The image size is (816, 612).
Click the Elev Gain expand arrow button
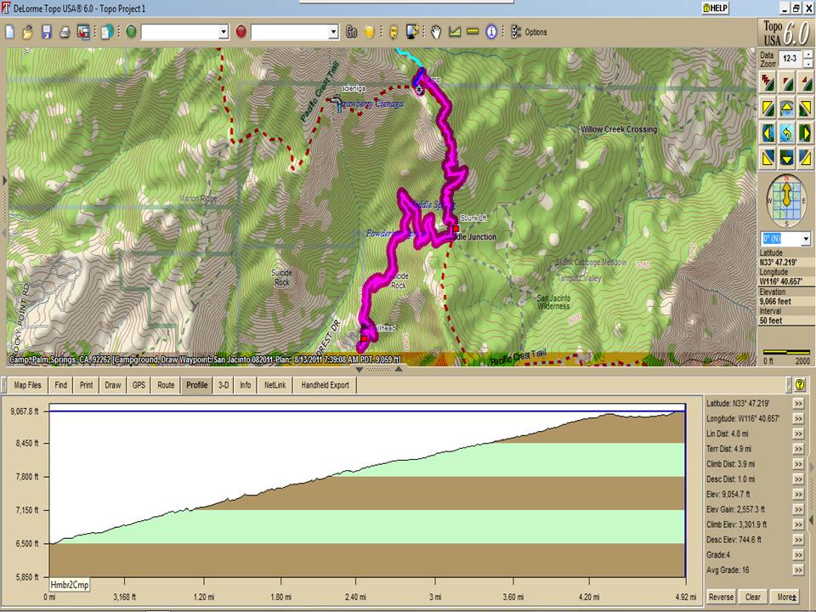click(x=799, y=509)
